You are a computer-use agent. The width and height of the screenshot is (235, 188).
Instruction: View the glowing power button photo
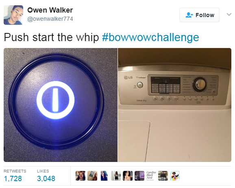(61, 105)
